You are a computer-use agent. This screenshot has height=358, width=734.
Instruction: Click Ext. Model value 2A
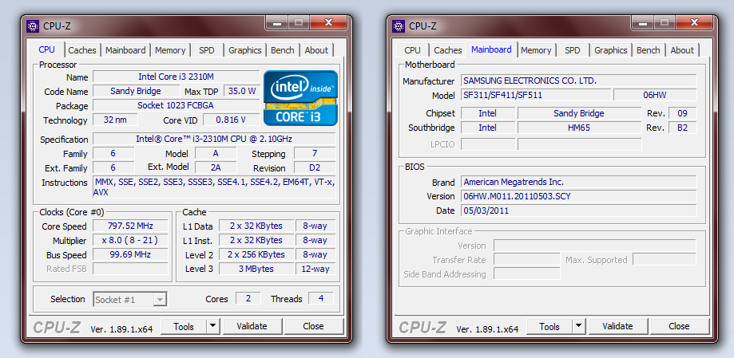216,167
